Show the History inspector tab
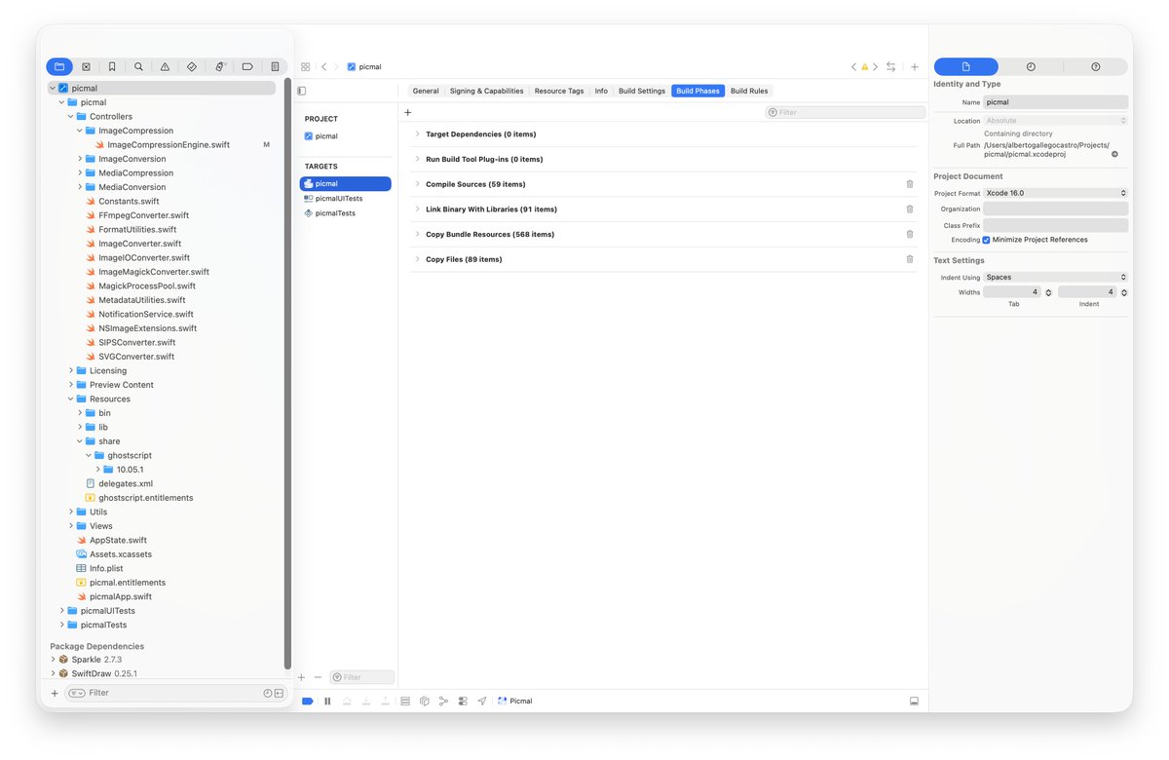The width and height of the screenshot is (1169, 760). pos(1031,66)
